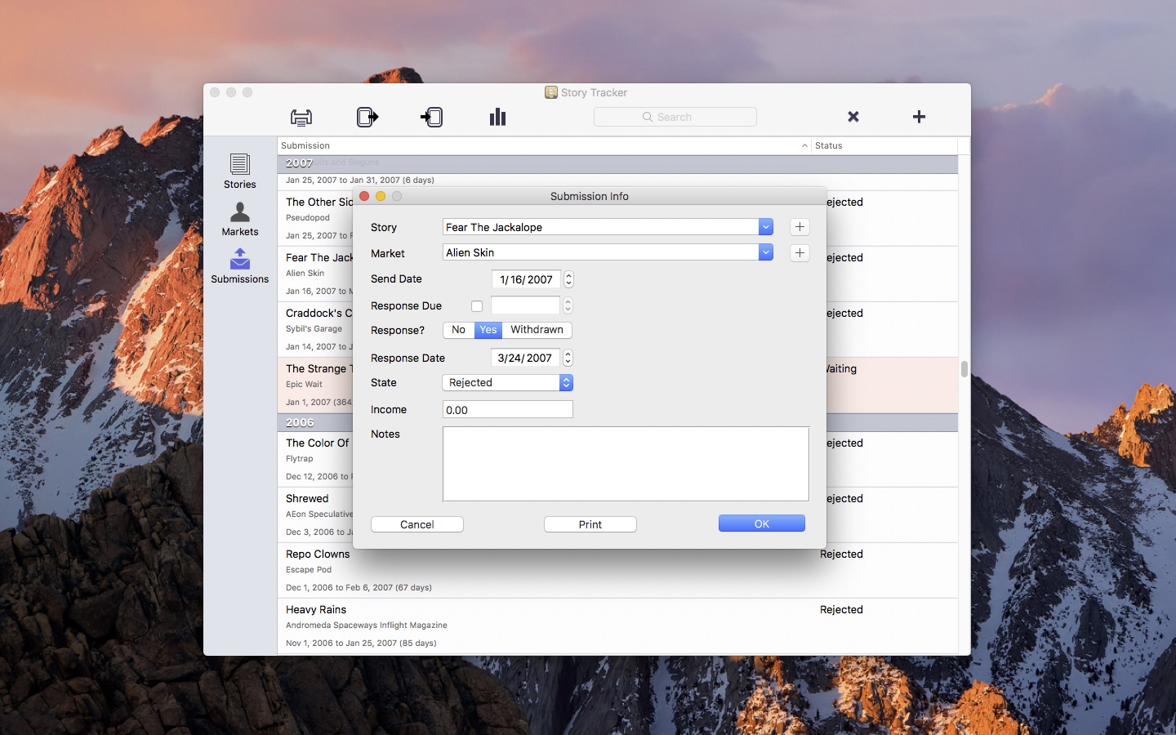Select The Color Of submission row
Viewport: 1176px width, 735px height.
(617, 460)
